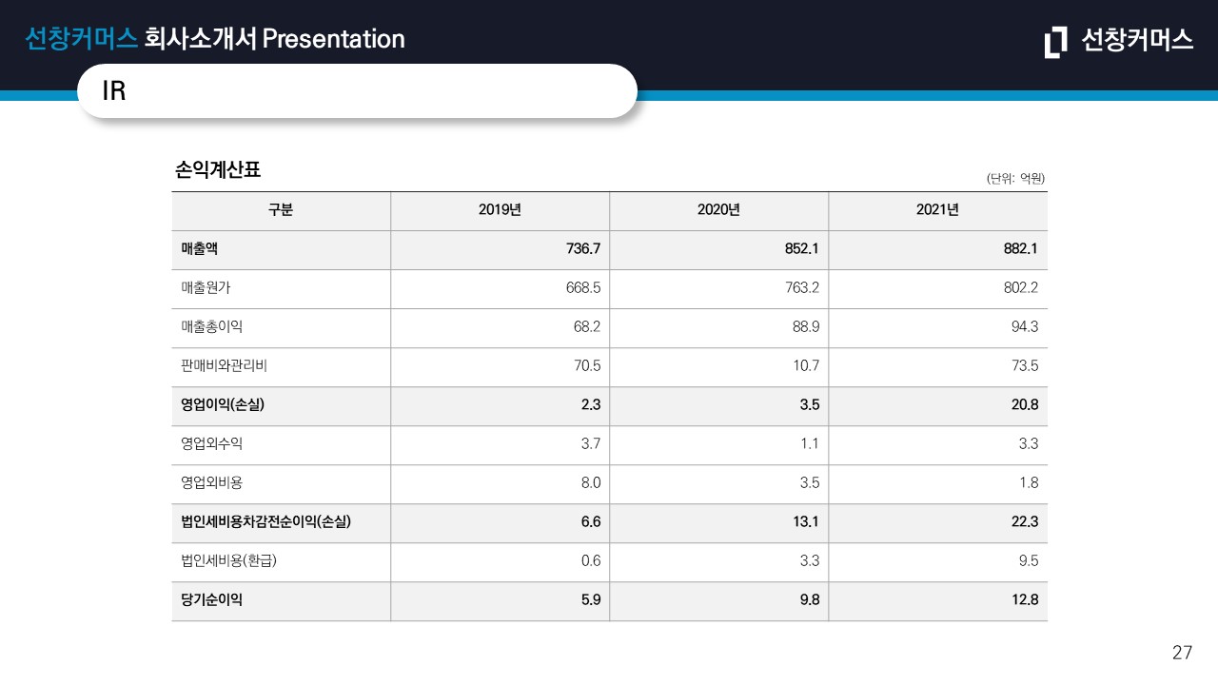Select the 6.6 법인세비용차감전순이익 value

[x=591, y=522]
